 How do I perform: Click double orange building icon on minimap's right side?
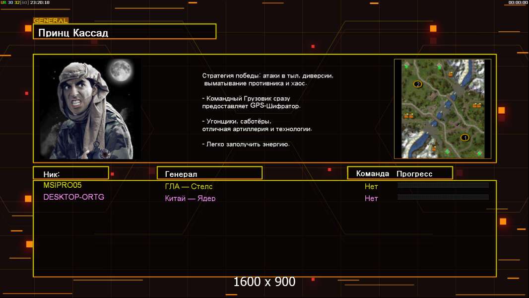[x=477, y=105]
